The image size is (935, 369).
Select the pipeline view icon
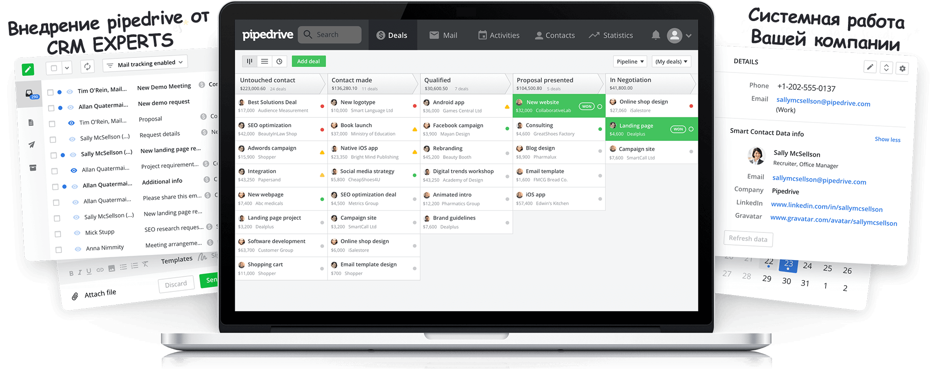(250, 61)
